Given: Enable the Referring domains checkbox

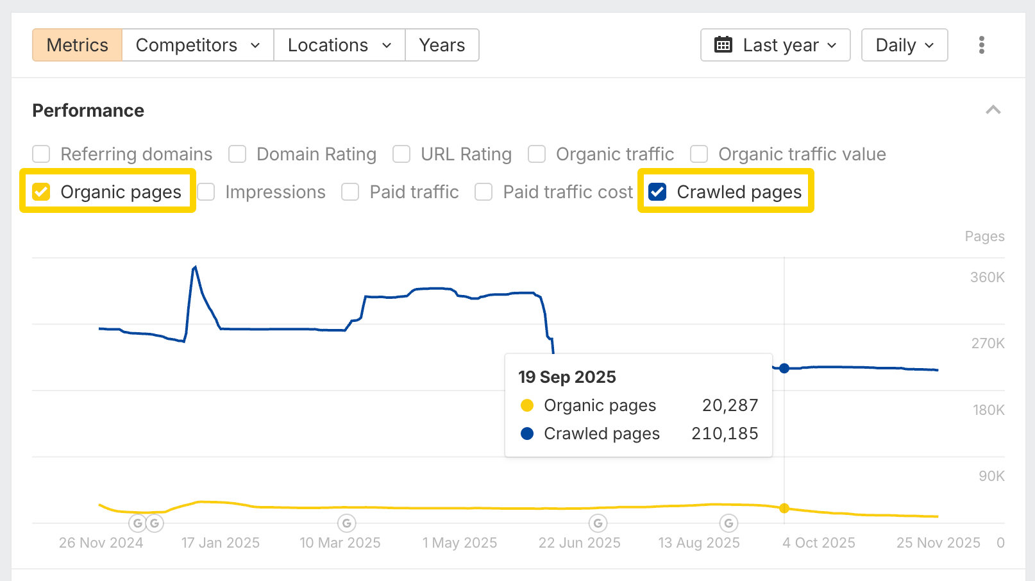Looking at the screenshot, I should (x=42, y=154).
